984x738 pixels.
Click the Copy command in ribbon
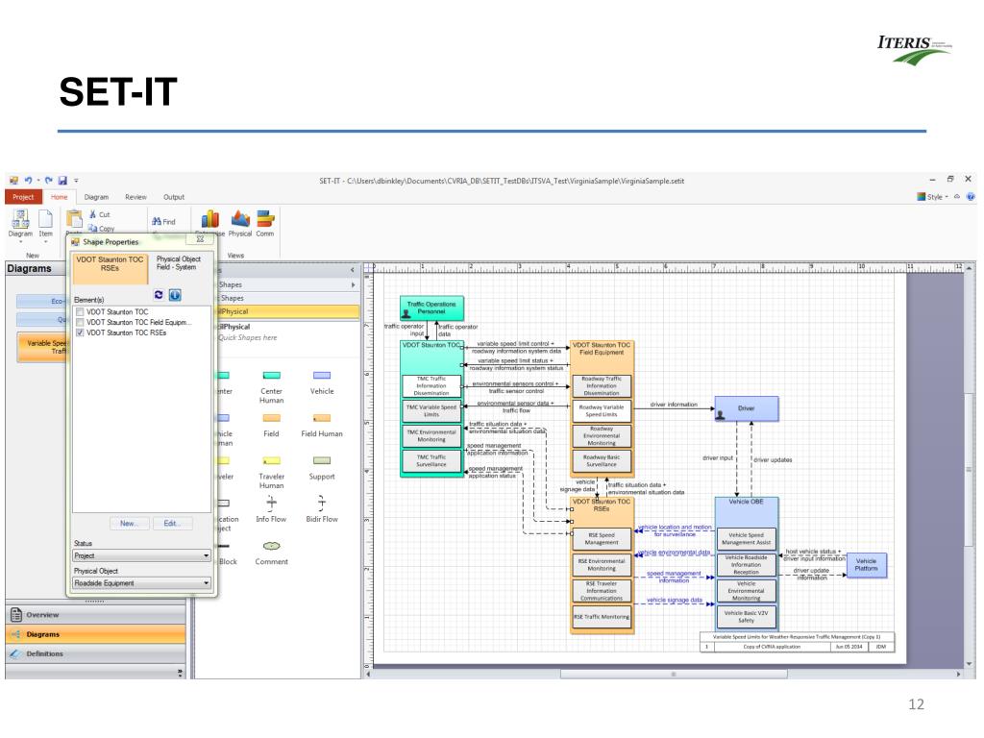102,229
